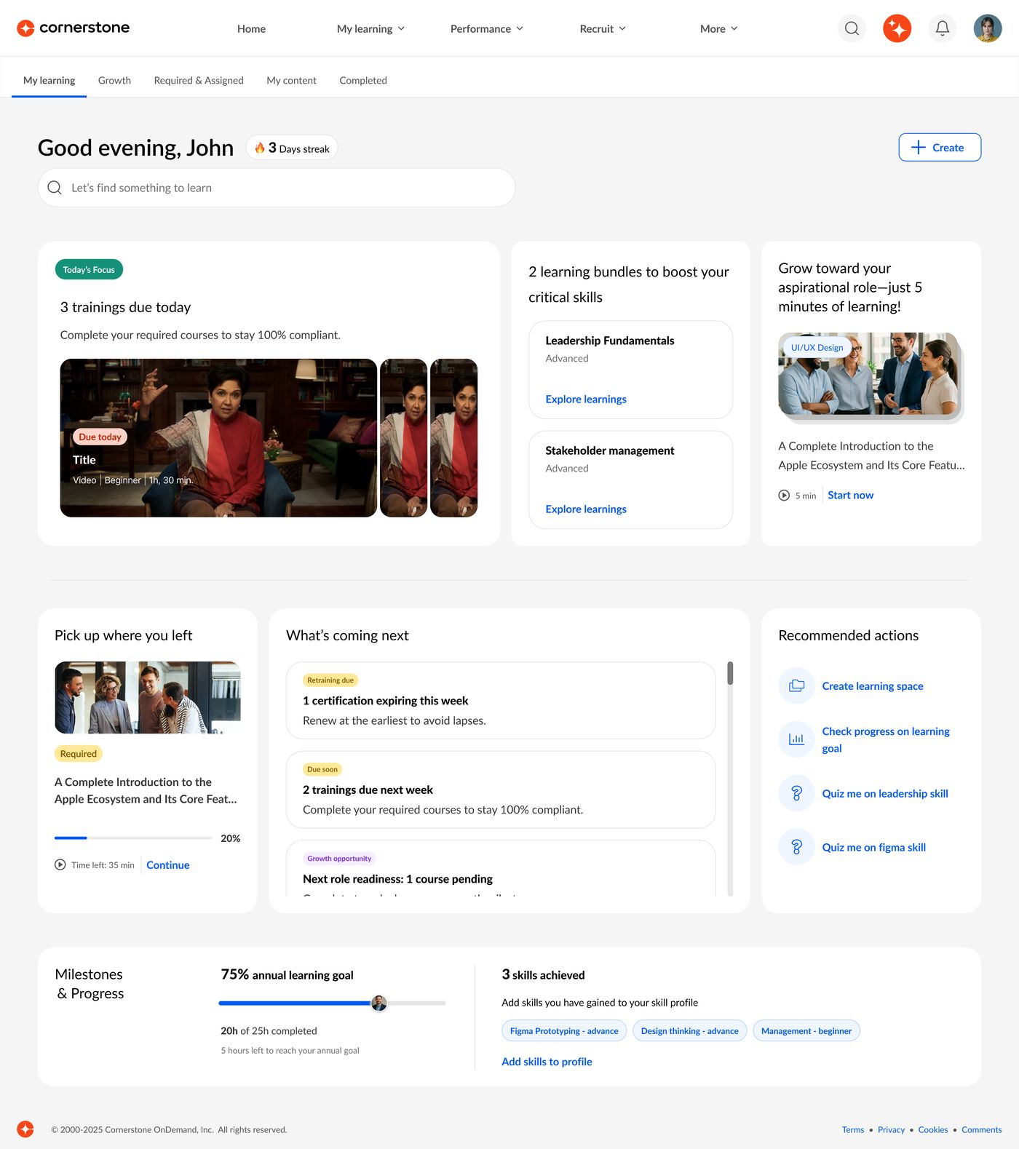Click the annual learning goal progress handle
Viewport: 1019px width, 1149px height.
(379, 1003)
